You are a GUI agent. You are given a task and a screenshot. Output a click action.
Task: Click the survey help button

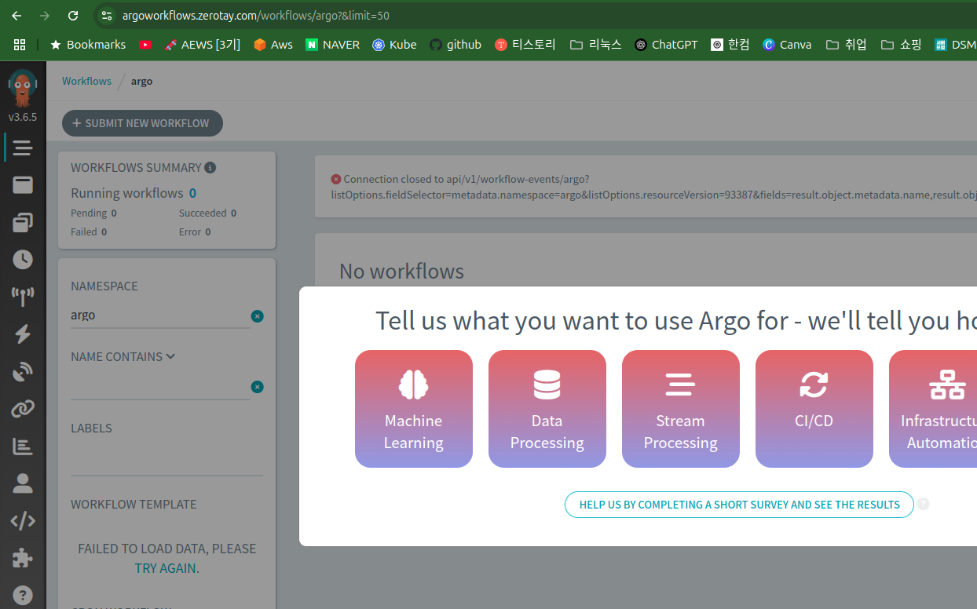click(x=739, y=505)
